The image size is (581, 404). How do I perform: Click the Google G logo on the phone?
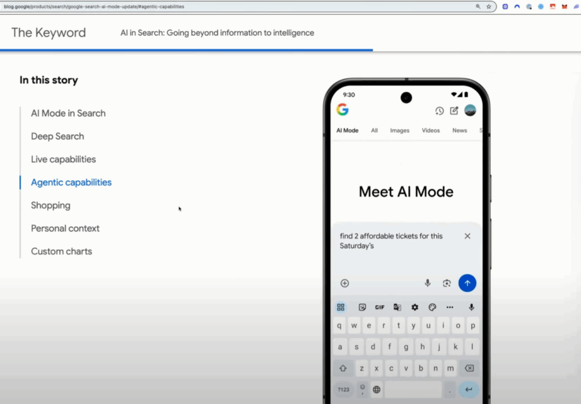coord(342,109)
